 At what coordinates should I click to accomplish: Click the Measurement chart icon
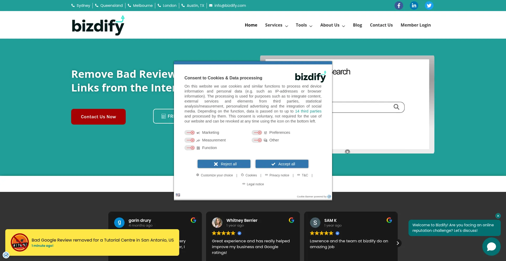(x=198, y=140)
